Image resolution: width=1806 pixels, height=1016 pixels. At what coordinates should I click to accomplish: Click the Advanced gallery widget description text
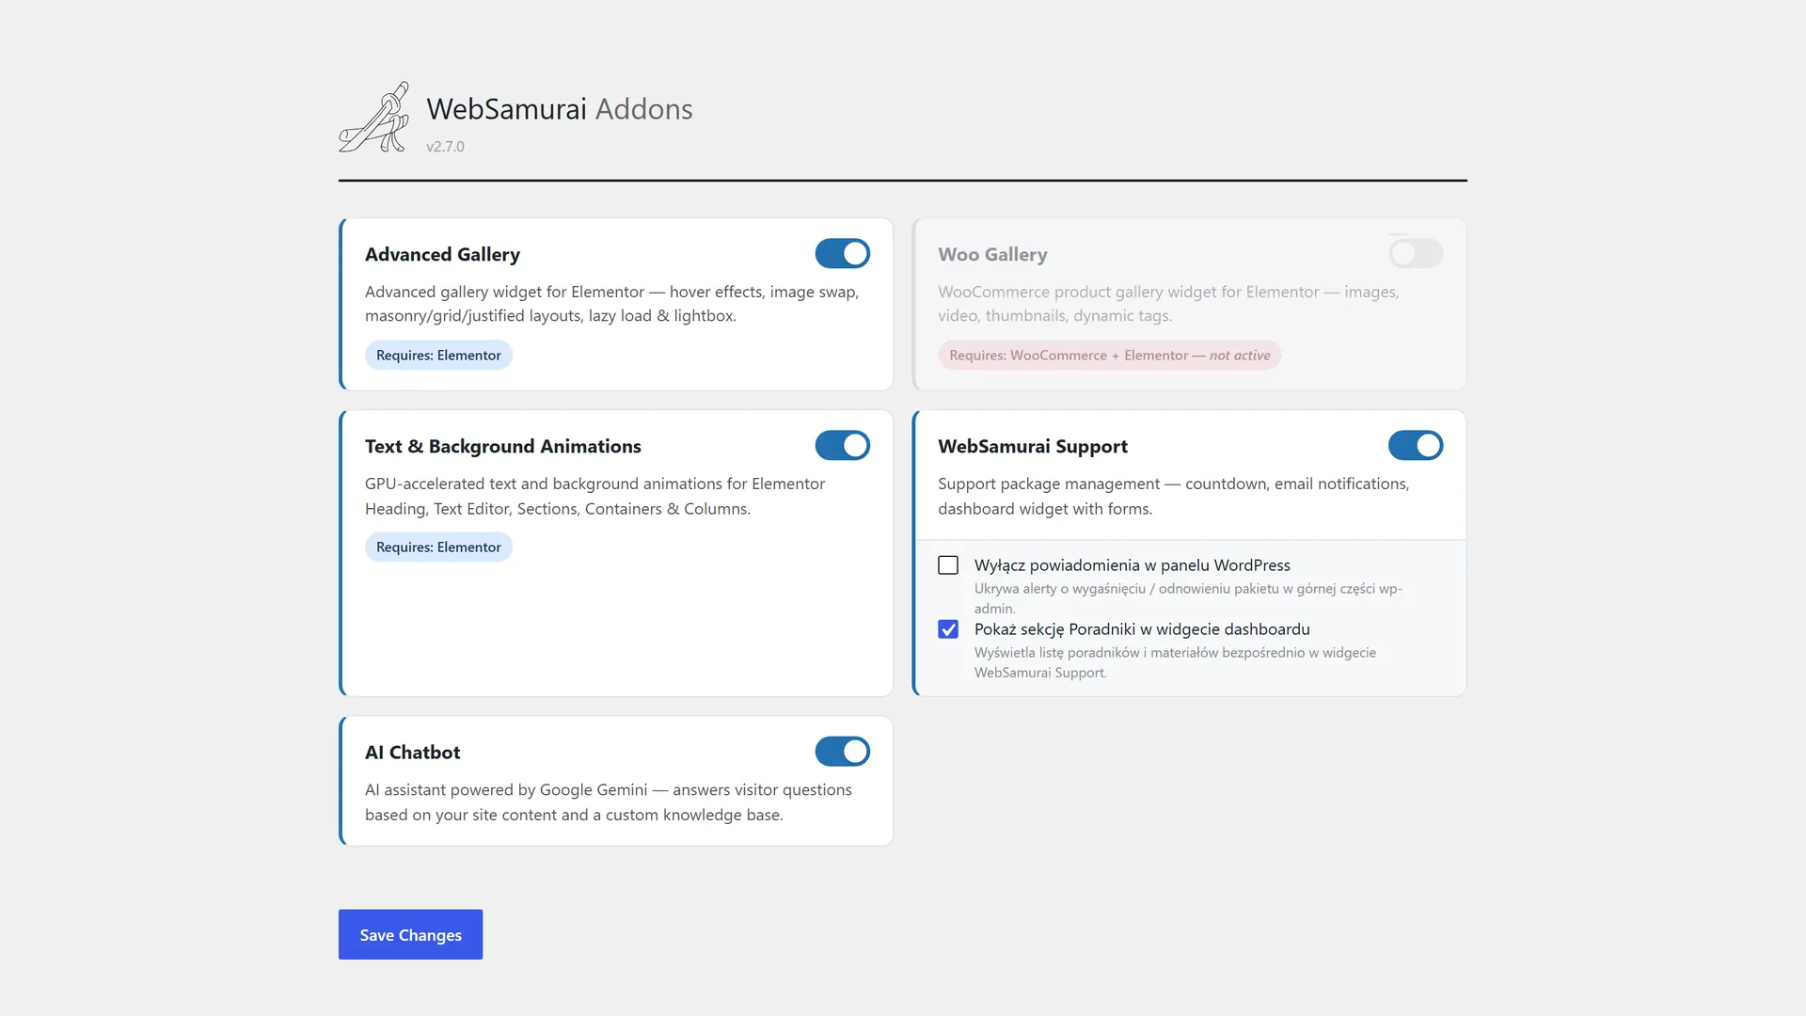click(x=611, y=304)
